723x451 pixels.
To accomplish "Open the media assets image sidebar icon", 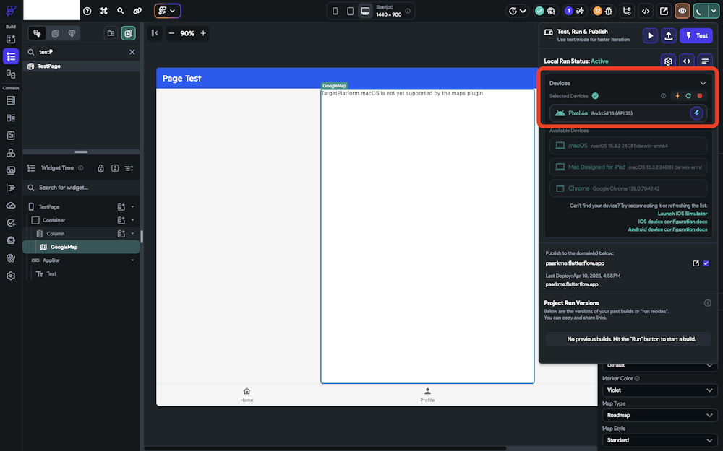I will tap(11, 170).
